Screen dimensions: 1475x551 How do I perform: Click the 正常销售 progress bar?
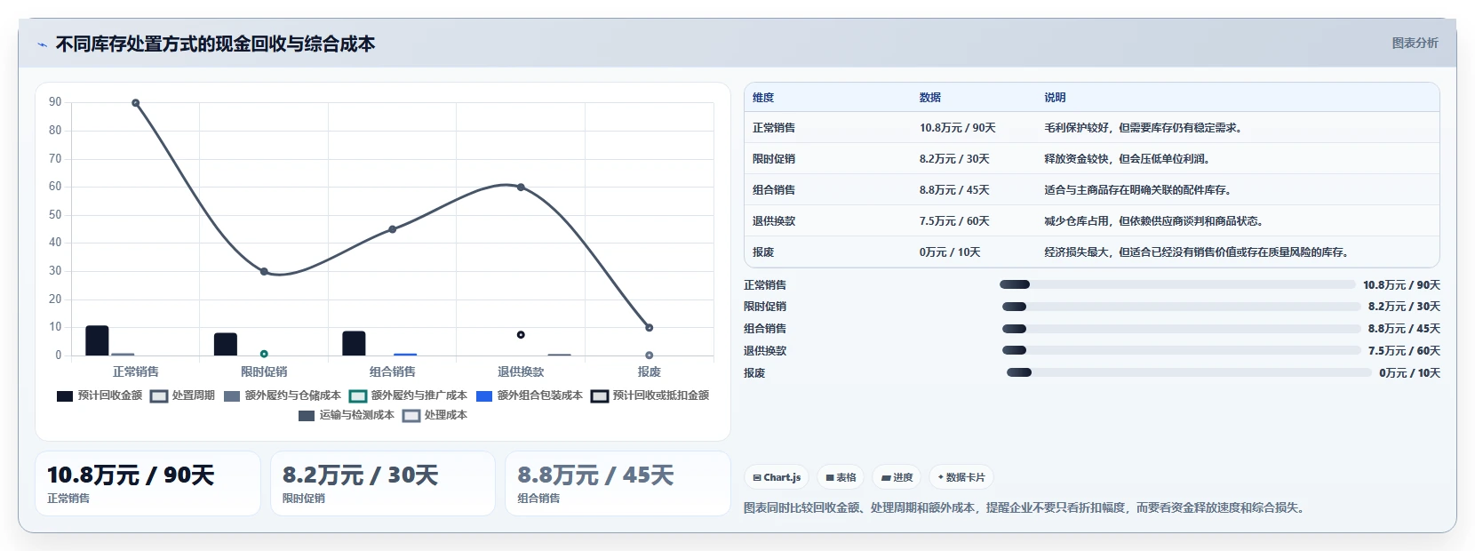pyautogui.click(x=1177, y=284)
